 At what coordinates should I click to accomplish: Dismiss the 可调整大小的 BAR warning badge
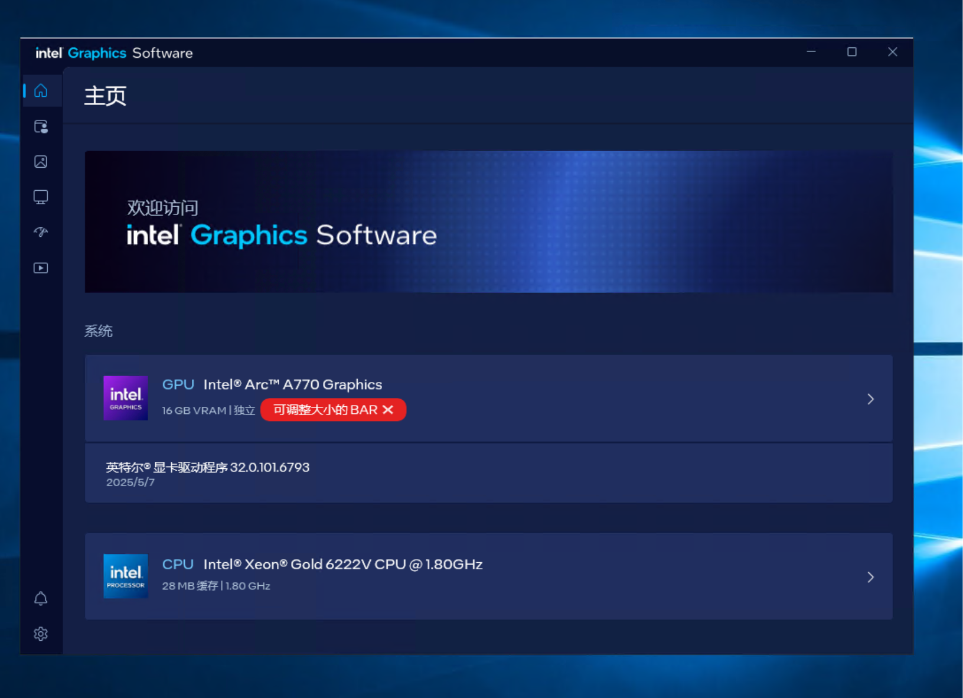[388, 410]
